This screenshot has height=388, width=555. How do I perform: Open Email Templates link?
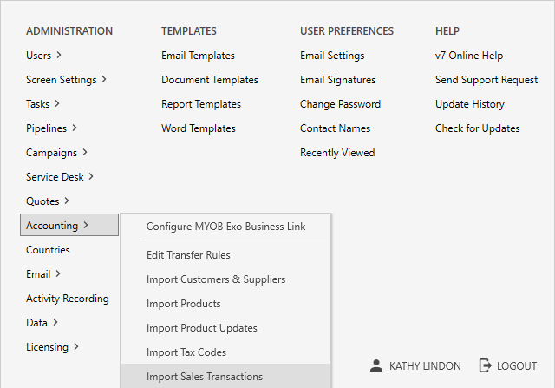click(198, 56)
